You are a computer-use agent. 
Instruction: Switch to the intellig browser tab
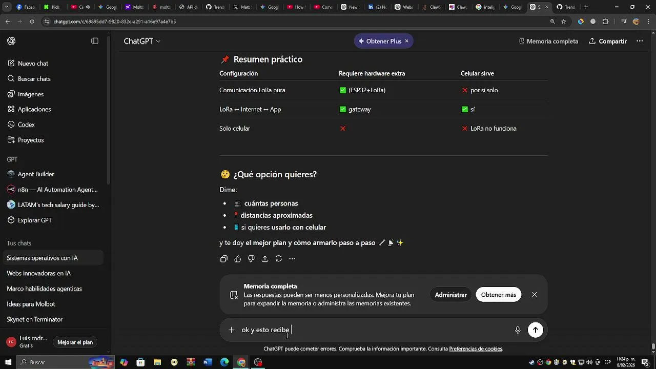pyautogui.click(x=484, y=7)
